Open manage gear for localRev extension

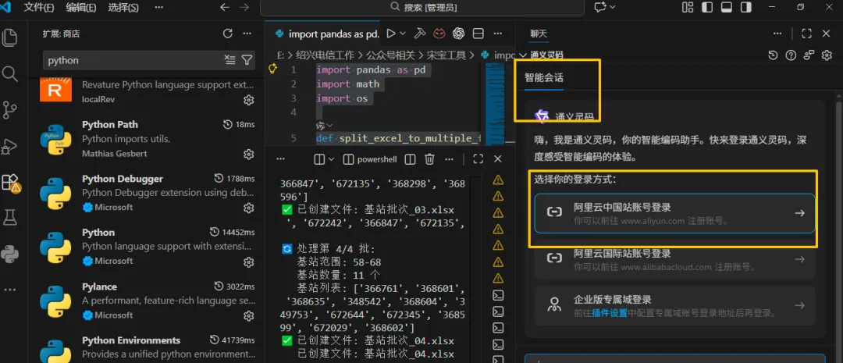(x=248, y=100)
